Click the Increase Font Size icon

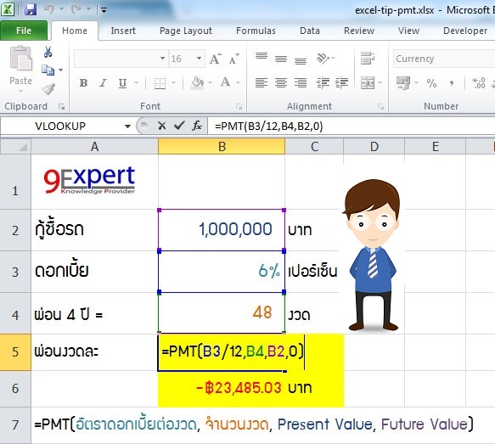pos(216,59)
